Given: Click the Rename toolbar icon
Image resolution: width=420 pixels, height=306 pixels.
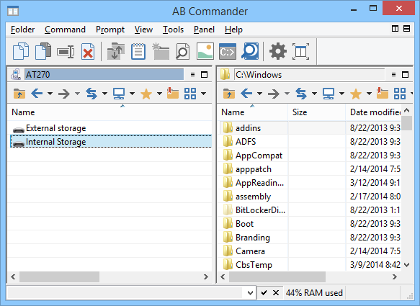Looking at the screenshot, I should [66, 51].
